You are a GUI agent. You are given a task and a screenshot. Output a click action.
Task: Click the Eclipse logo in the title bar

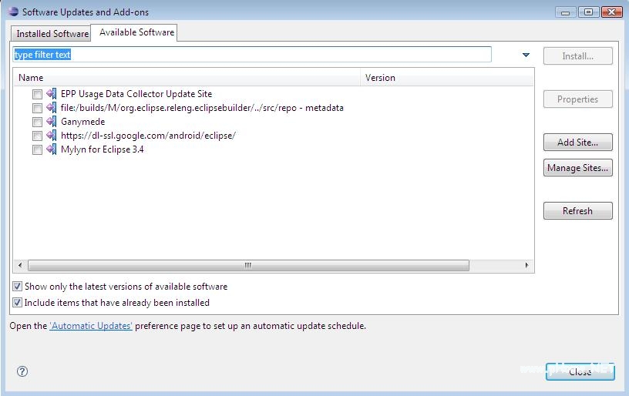[x=13, y=12]
